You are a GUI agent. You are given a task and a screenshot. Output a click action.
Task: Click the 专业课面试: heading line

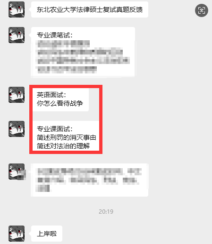55,129
